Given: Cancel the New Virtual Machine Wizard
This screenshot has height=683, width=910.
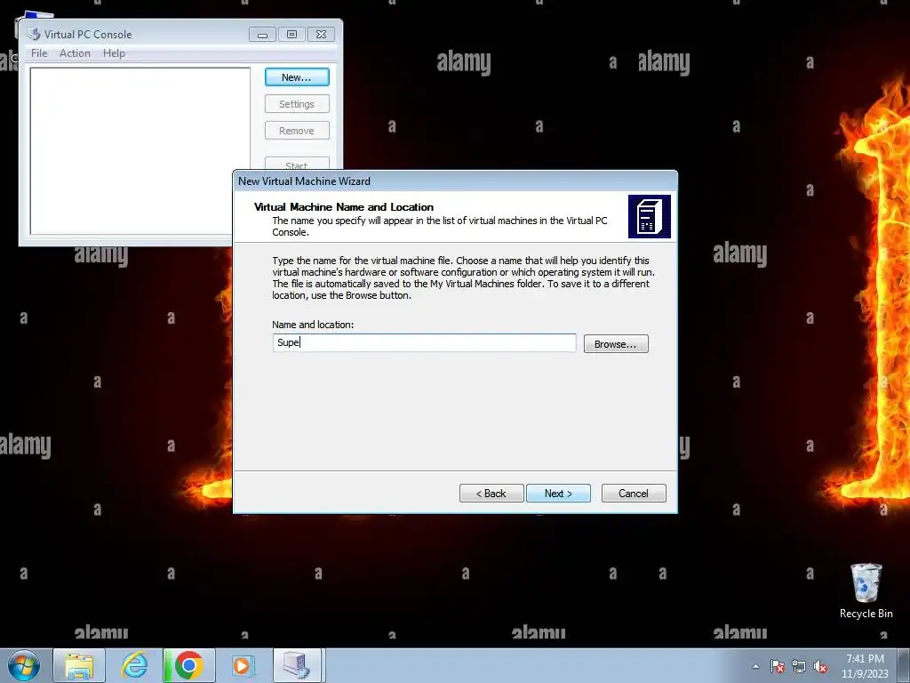Looking at the screenshot, I should click(634, 493).
